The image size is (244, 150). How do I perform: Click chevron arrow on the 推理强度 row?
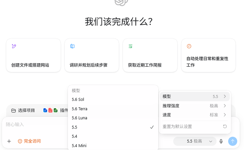[x=225, y=106]
